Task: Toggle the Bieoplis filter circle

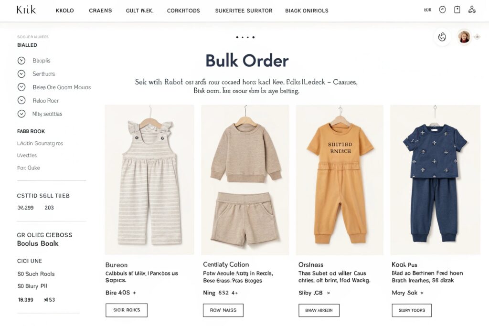Action: (21, 61)
